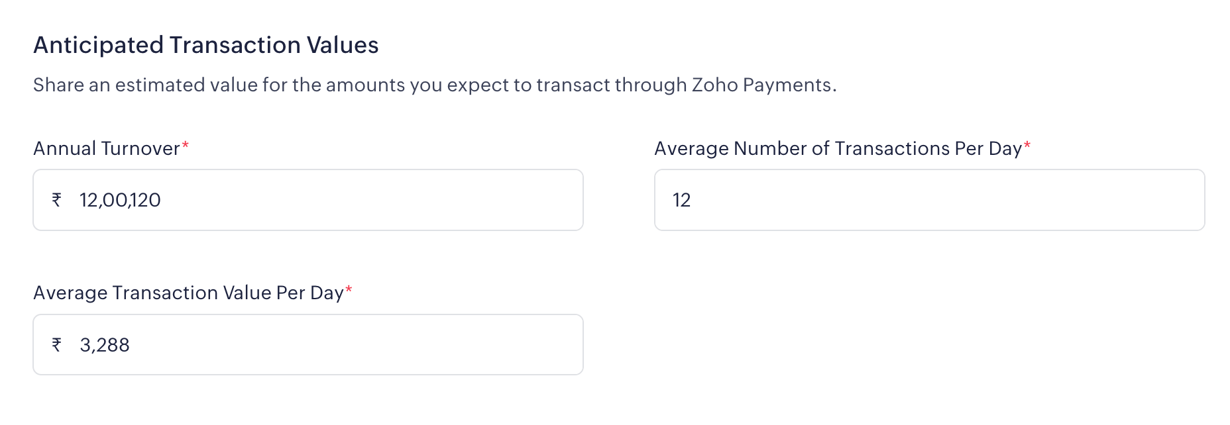Click "Average Number of Transactions Per Day" label
Screen dimensions: 1230x425
tap(838, 148)
